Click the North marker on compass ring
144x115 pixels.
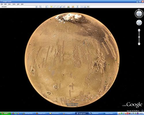(139, 9)
